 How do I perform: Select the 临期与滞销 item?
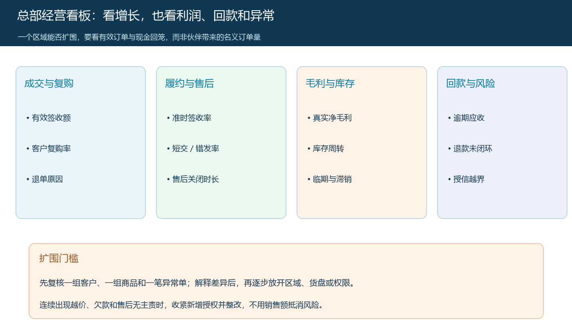(x=330, y=179)
